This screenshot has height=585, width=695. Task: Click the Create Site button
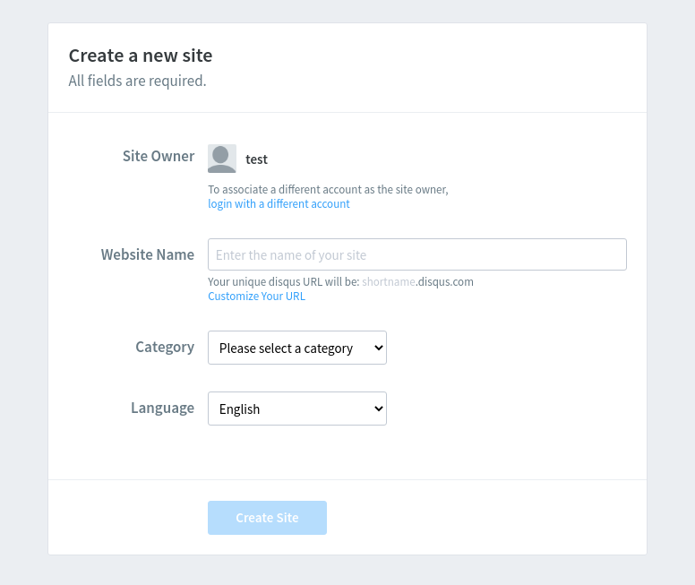pos(267,518)
